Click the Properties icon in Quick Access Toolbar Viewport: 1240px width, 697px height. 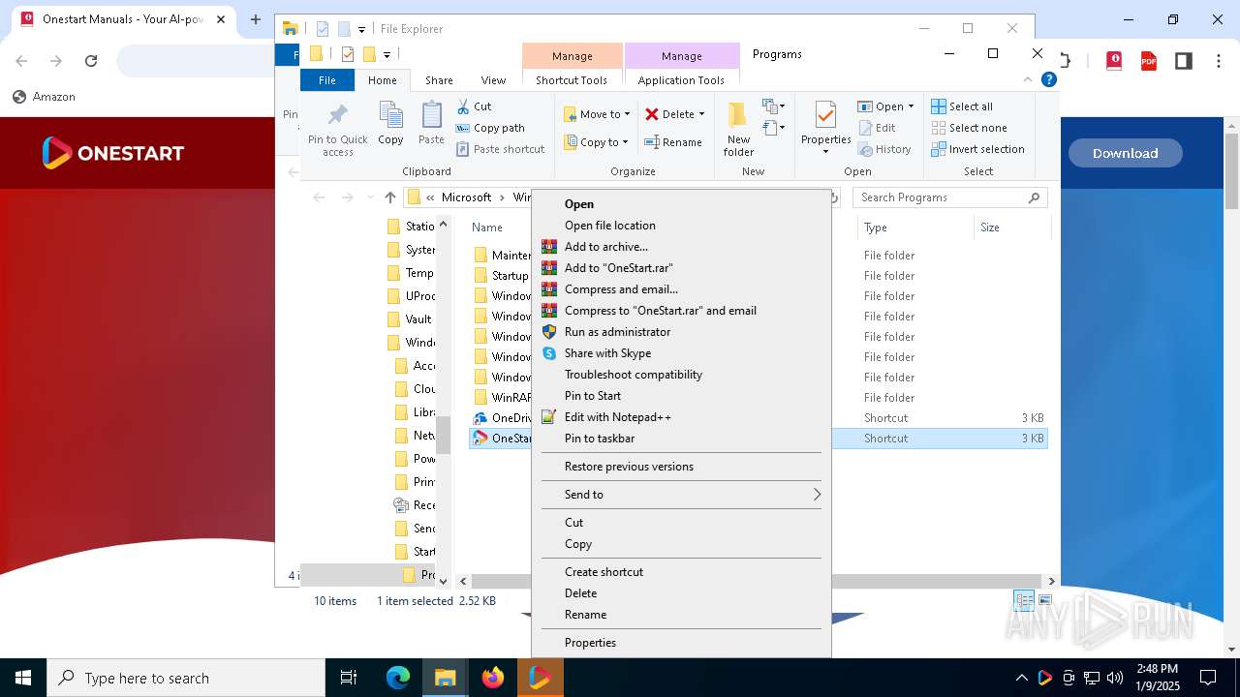coord(347,54)
